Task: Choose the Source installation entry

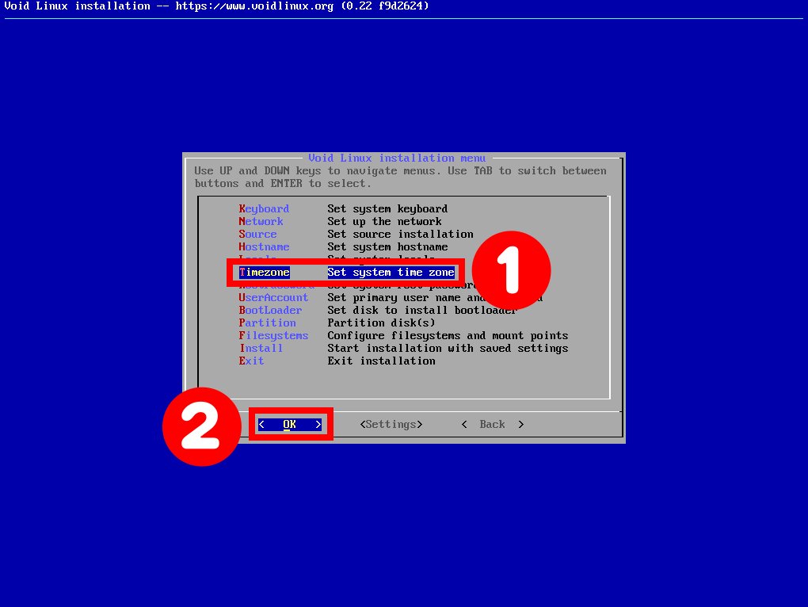Action: click(x=257, y=234)
